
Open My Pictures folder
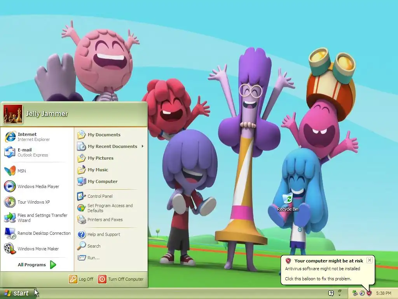tap(111, 158)
